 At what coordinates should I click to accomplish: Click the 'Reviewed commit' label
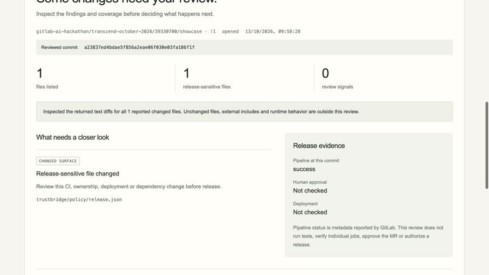[x=59, y=47]
